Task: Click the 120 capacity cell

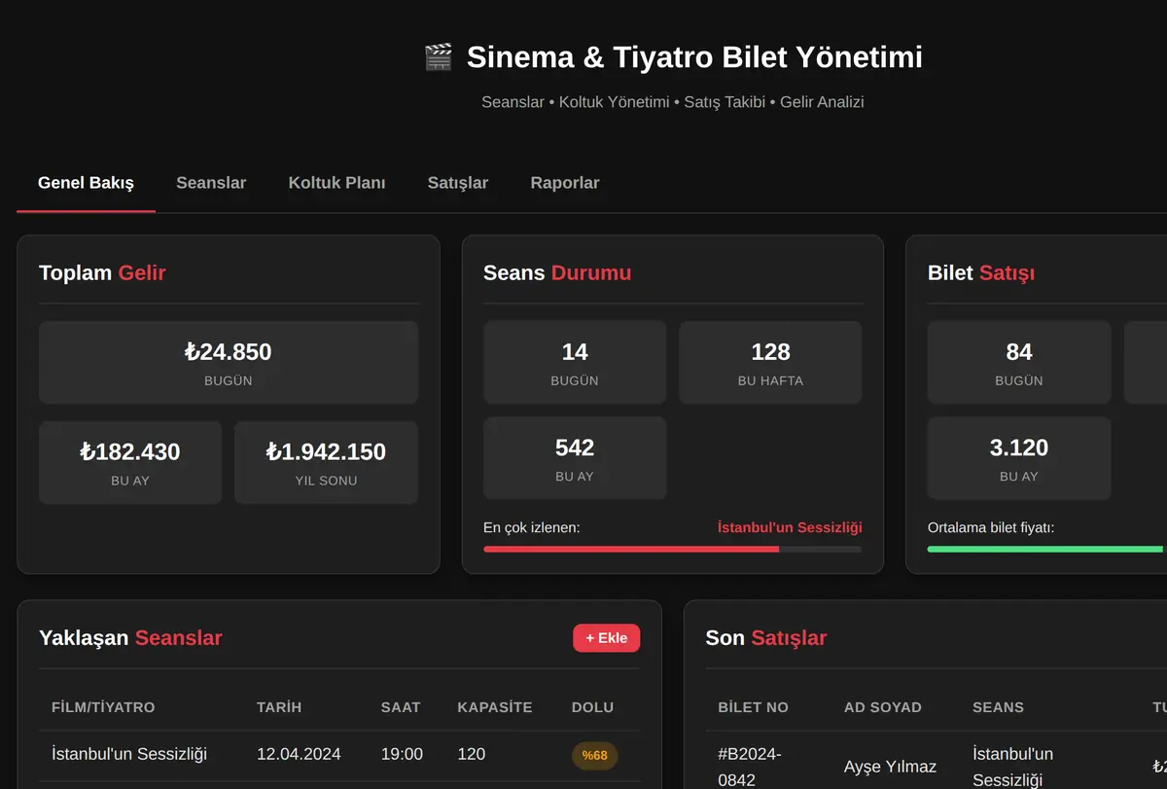Action: [x=472, y=754]
